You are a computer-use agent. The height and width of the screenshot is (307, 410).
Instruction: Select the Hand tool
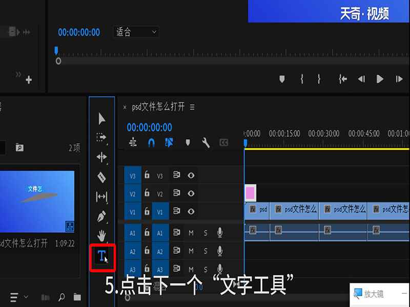pyautogui.click(x=101, y=235)
